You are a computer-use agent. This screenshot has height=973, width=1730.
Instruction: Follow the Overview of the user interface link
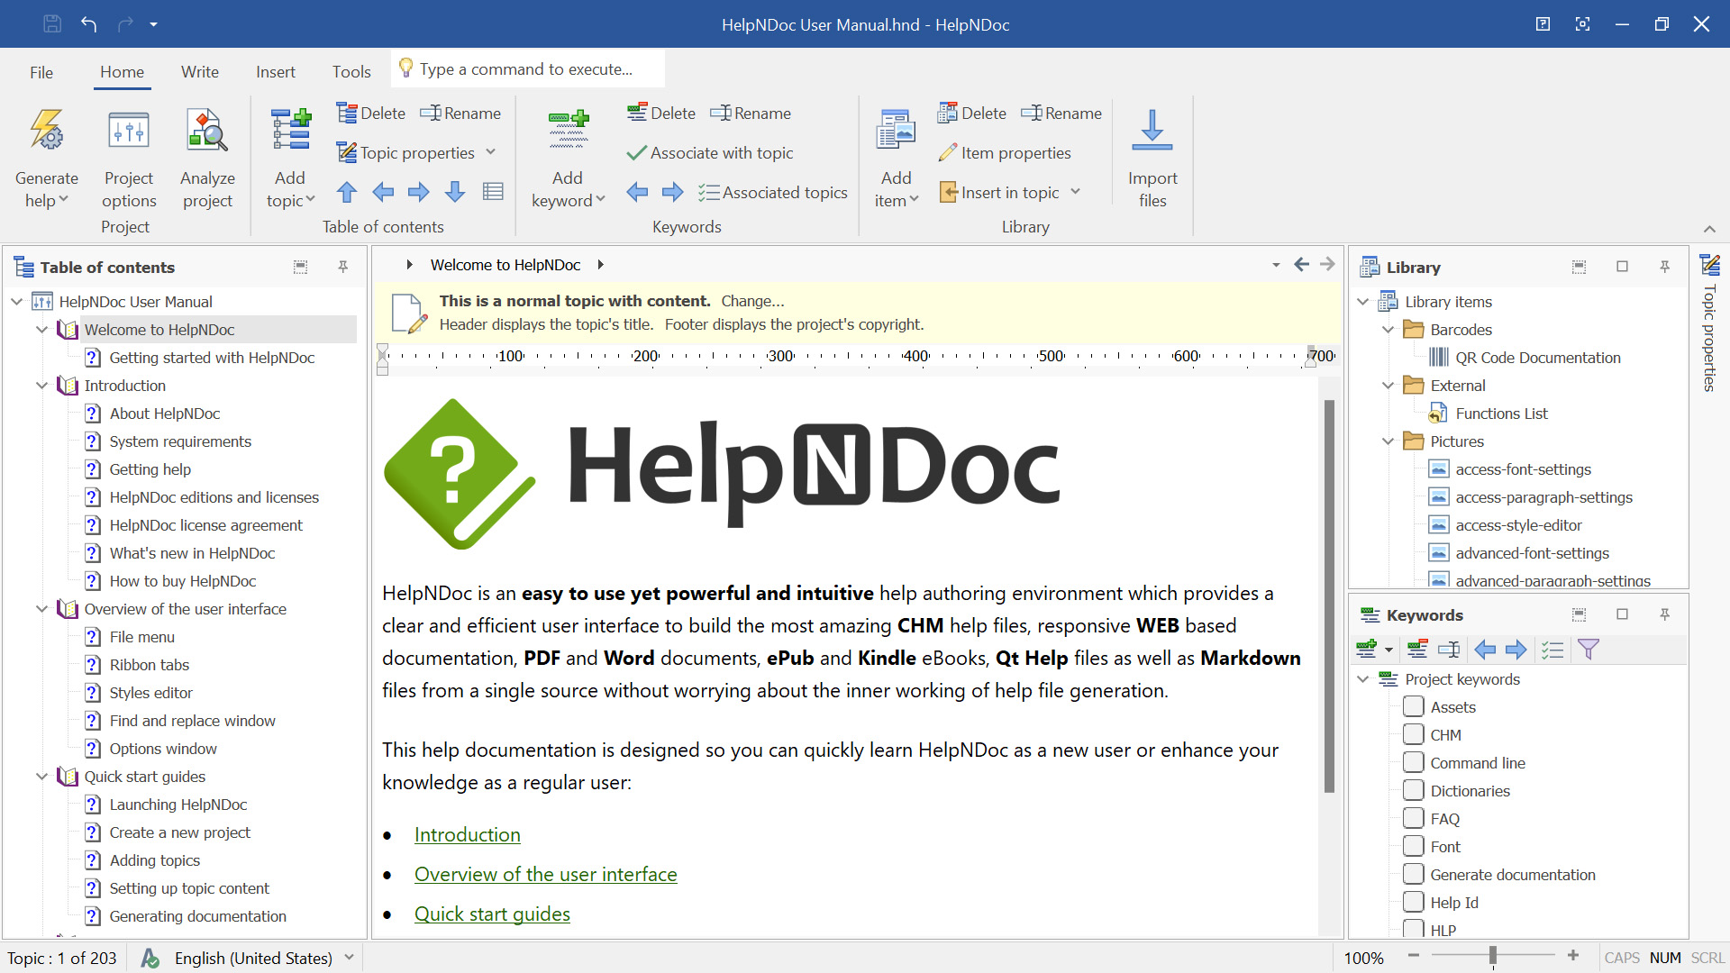pyautogui.click(x=546, y=875)
